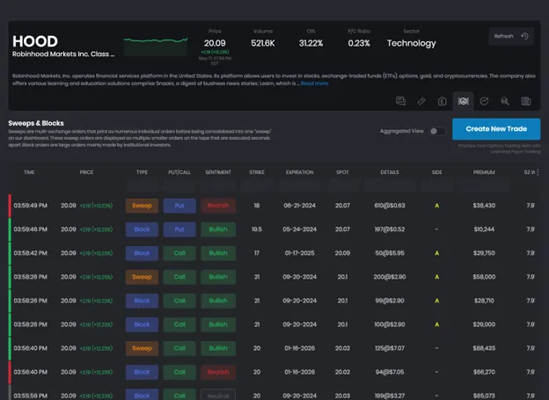Click the 31.22% value in header
The height and width of the screenshot is (400, 549).
coord(311,43)
